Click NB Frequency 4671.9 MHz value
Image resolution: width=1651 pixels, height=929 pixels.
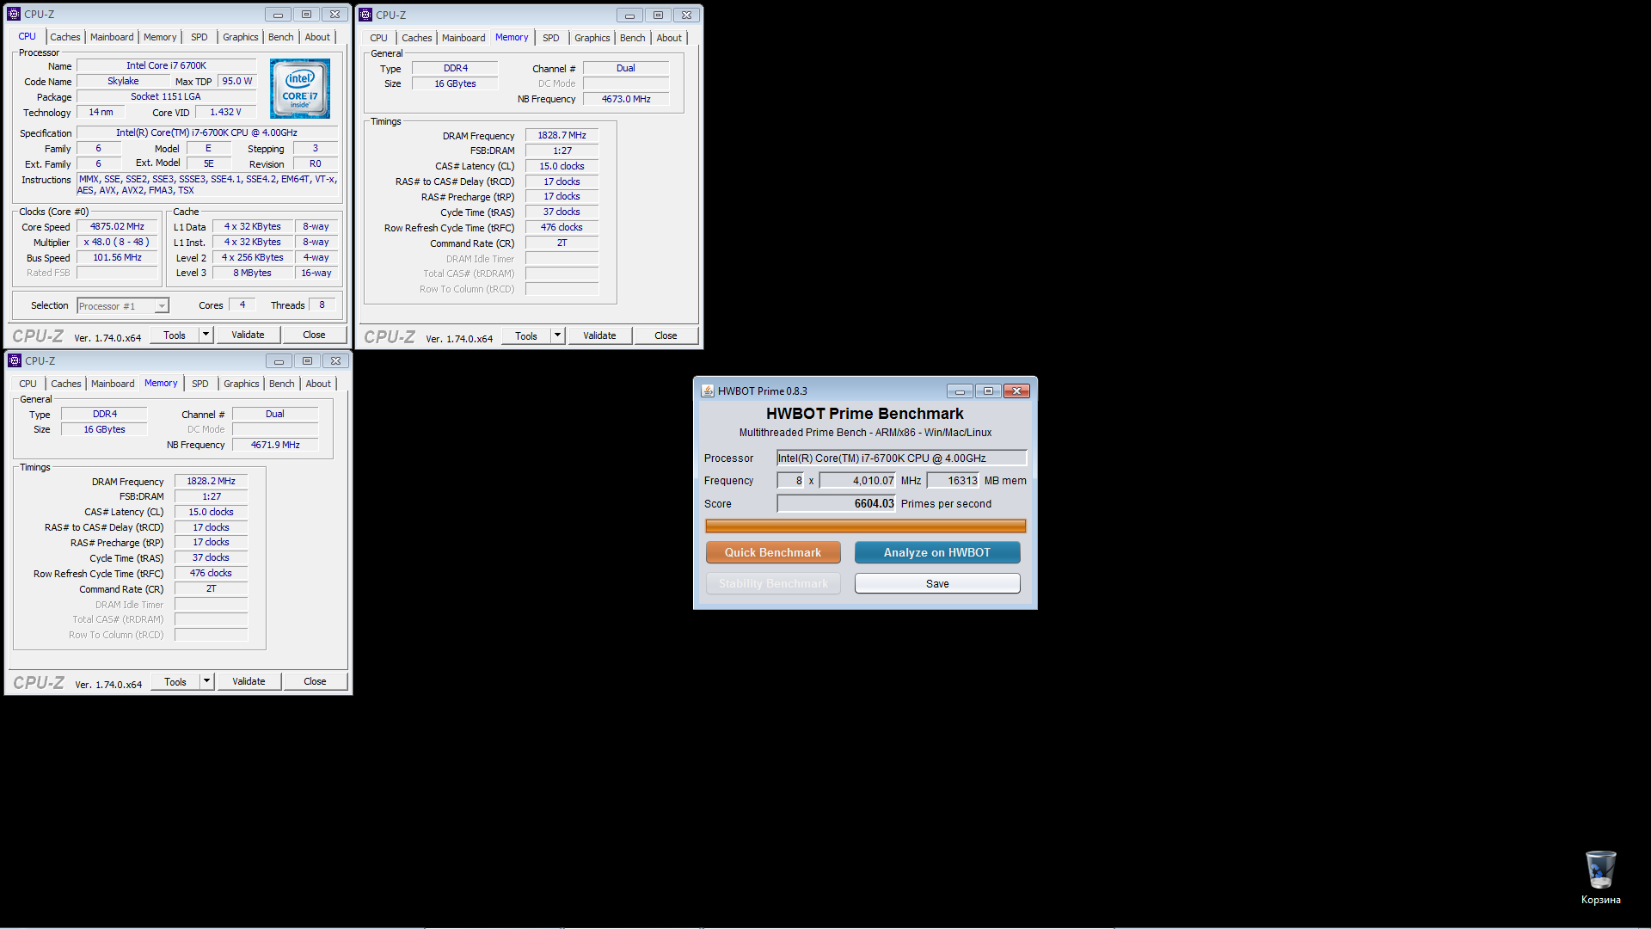tap(275, 445)
